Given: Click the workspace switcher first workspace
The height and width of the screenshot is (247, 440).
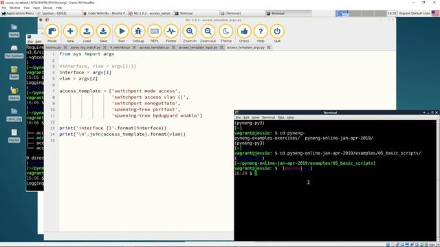Looking at the screenshot, I should pos(342,14).
